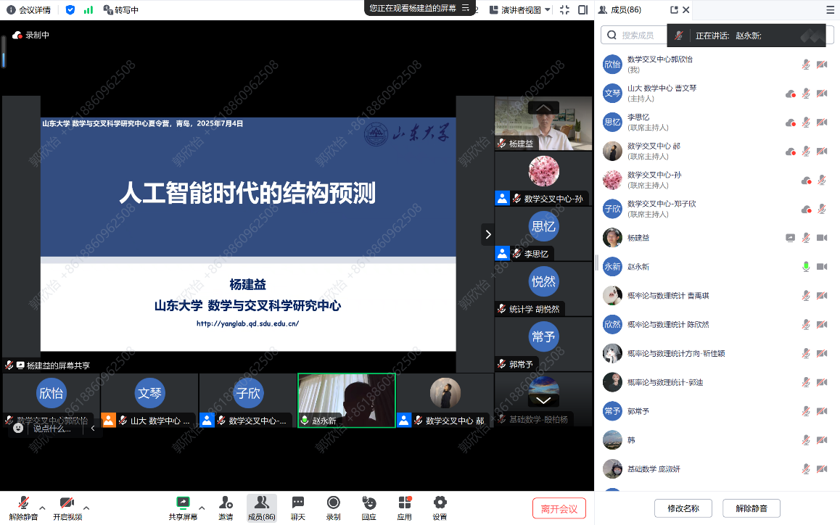Open 会议详情 meeting details

pyautogui.click(x=30, y=10)
